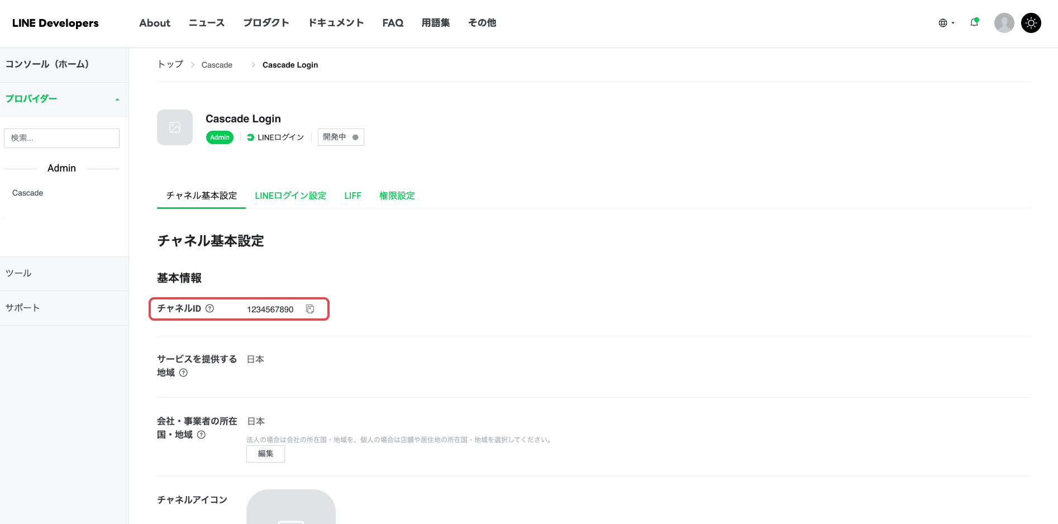Open the ニュース menu

tap(207, 23)
